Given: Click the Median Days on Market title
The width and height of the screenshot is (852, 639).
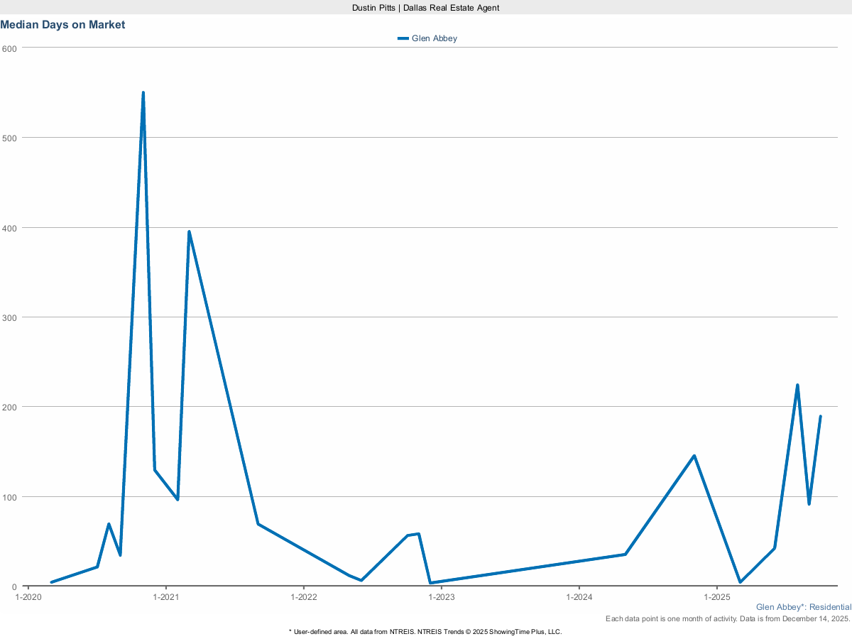Looking at the screenshot, I should 62,24.
